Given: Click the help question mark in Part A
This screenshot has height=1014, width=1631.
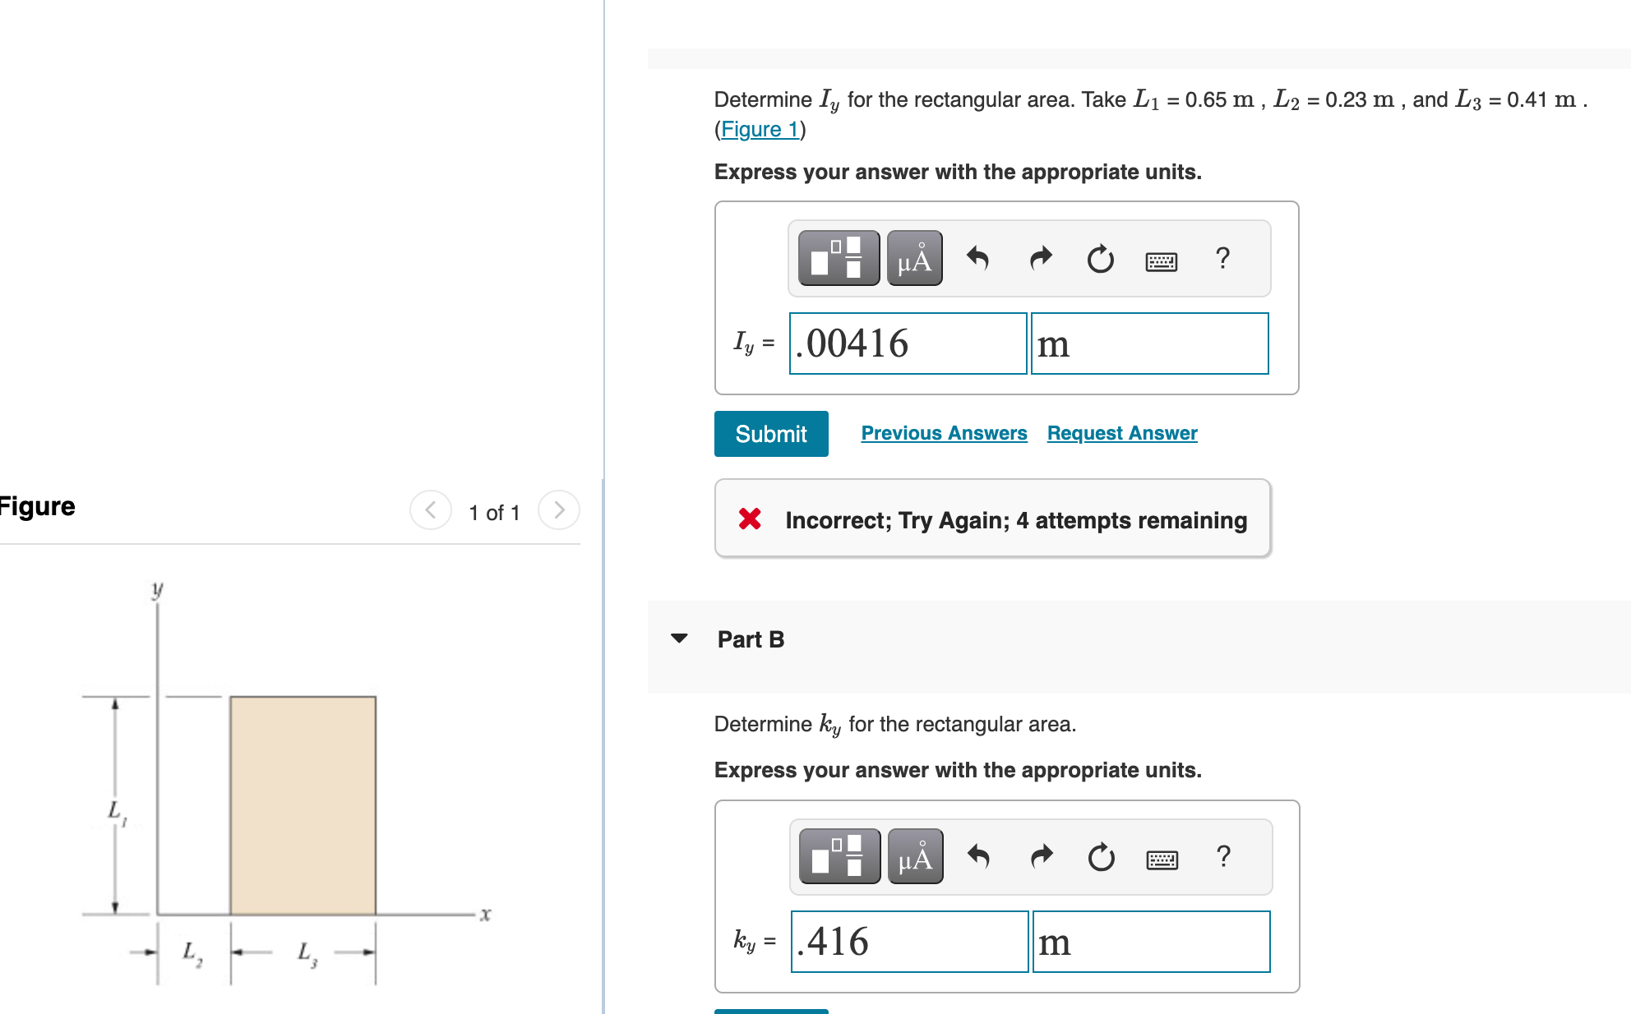Looking at the screenshot, I should (x=1222, y=258).
